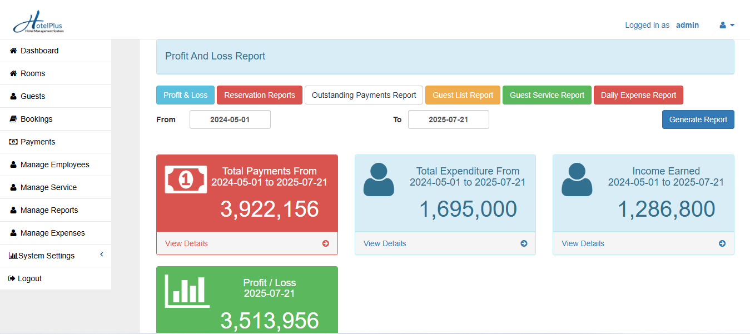Click Generate Report button
The width and height of the screenshot is (750, 334).
(x=698, y=119)
